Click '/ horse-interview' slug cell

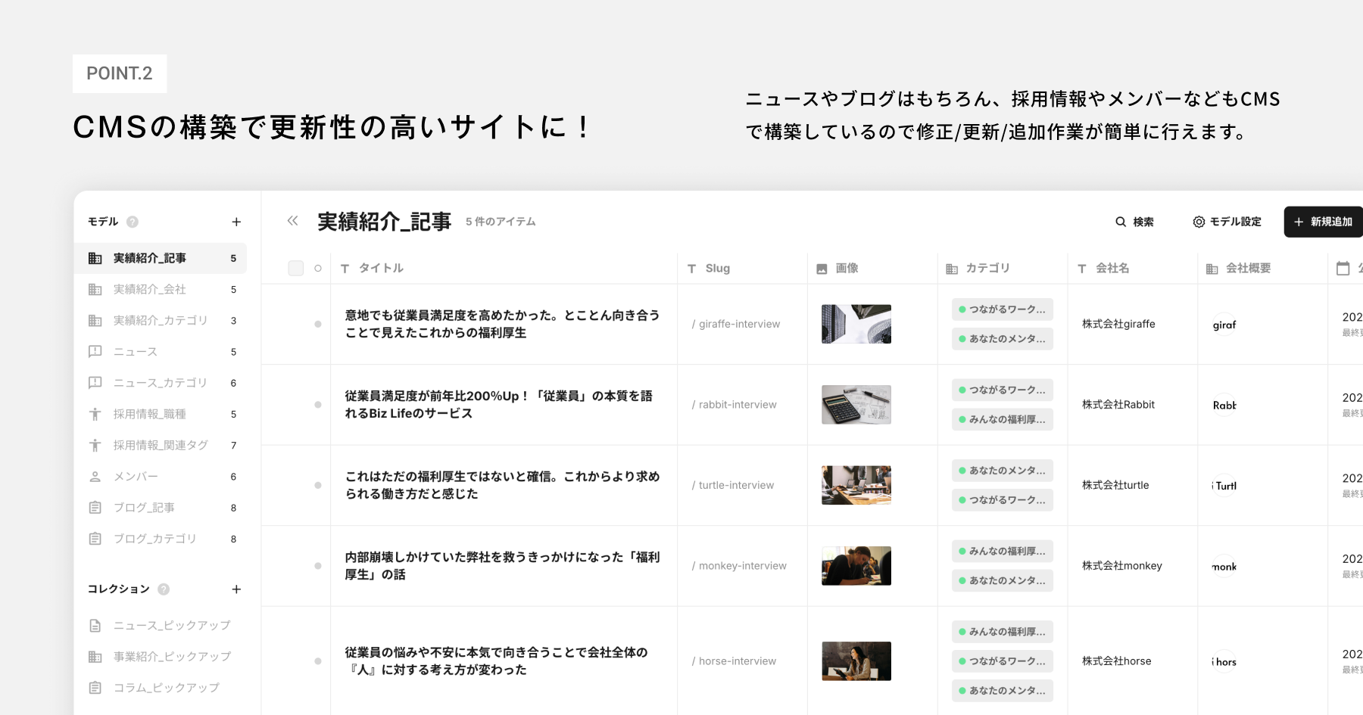tap(734, 661)
